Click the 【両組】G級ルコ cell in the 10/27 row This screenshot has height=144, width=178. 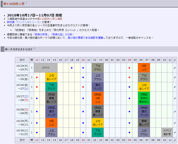point(98,98)
